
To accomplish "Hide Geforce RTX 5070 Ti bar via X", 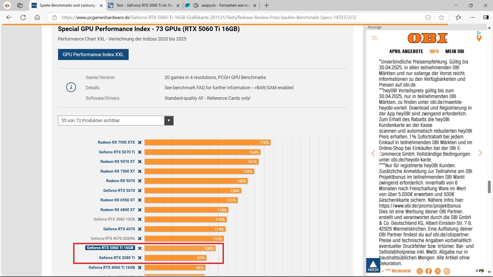I will pos(140,152).
